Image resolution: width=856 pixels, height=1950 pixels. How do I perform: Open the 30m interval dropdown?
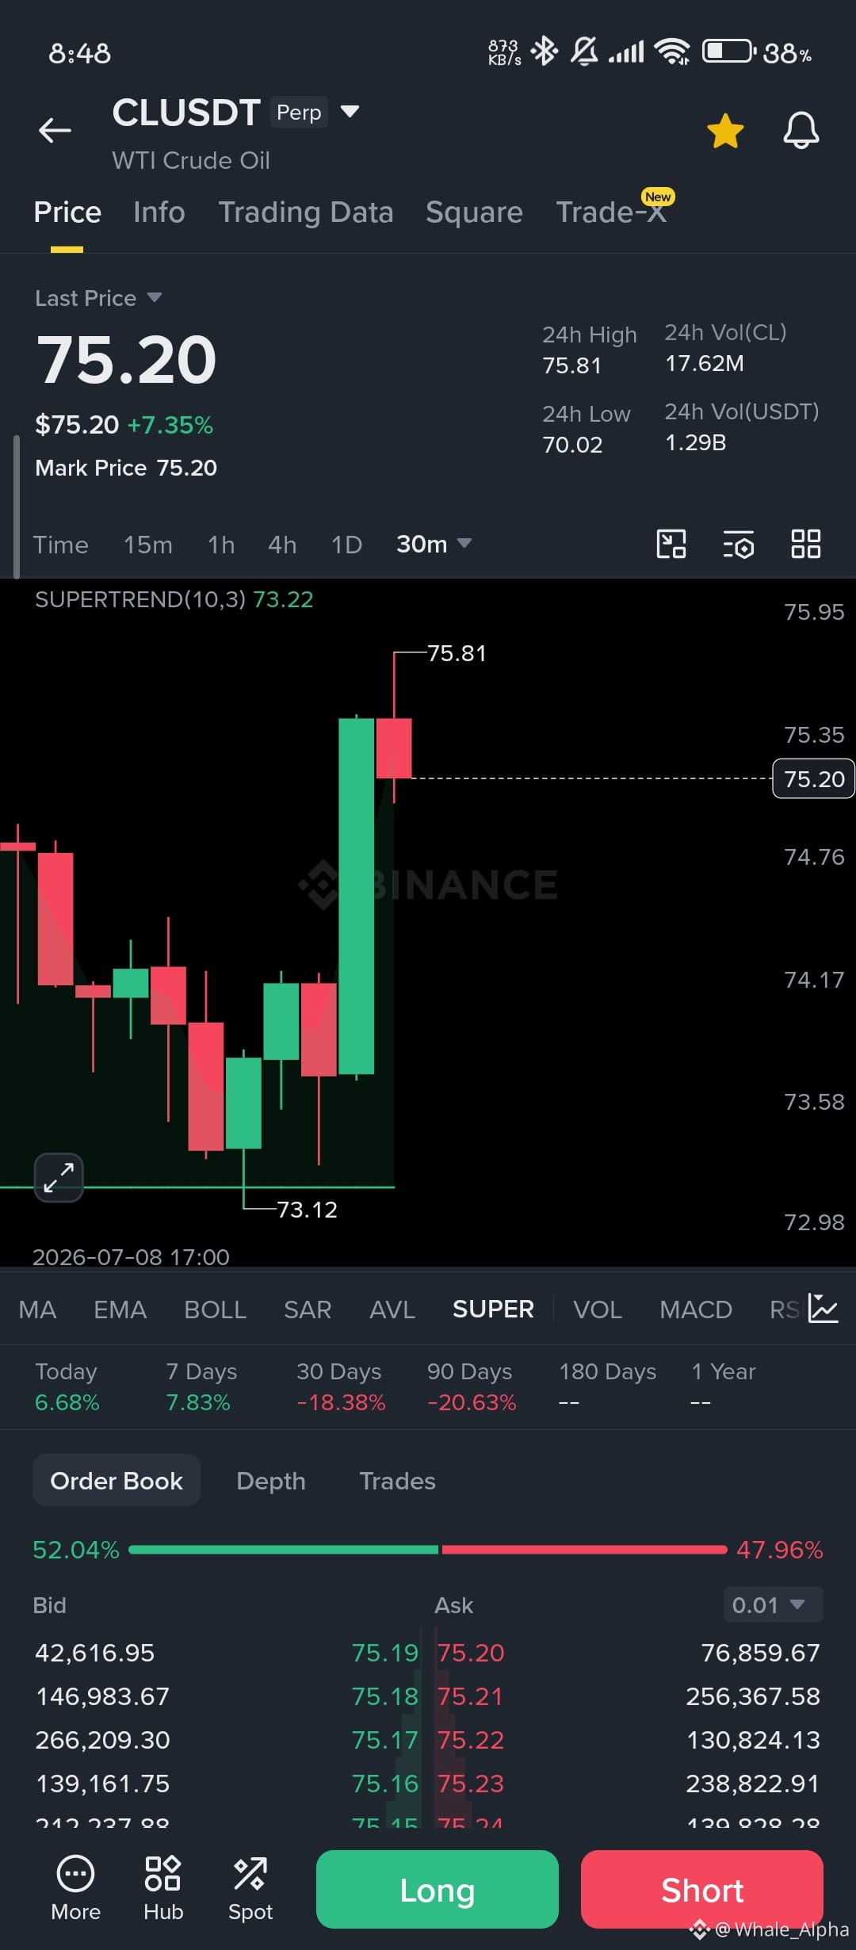(434, 545)
